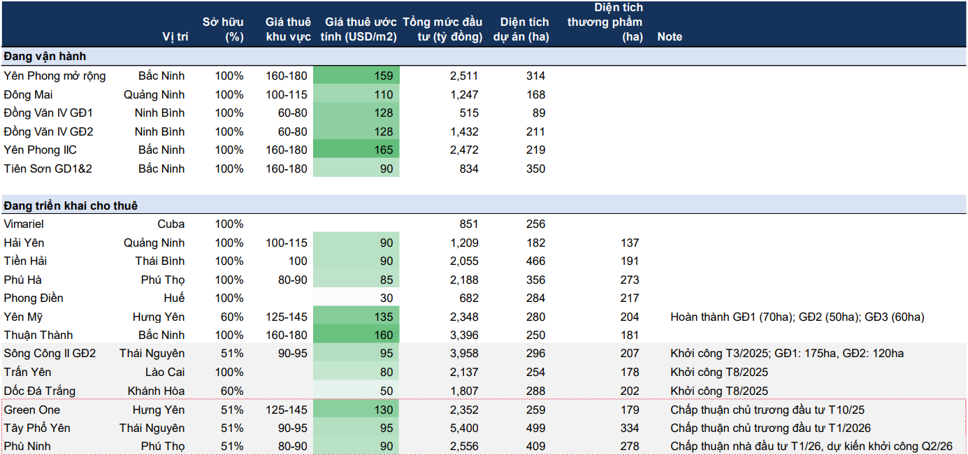Select the "Diện tích dự án (ha)" header

521,29
